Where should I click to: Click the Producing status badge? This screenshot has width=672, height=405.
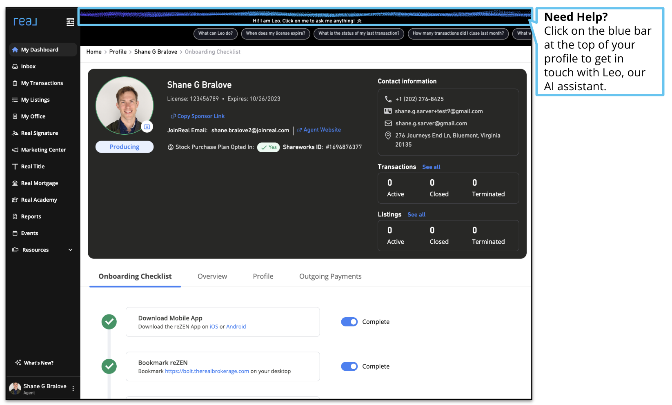(125, 147)
